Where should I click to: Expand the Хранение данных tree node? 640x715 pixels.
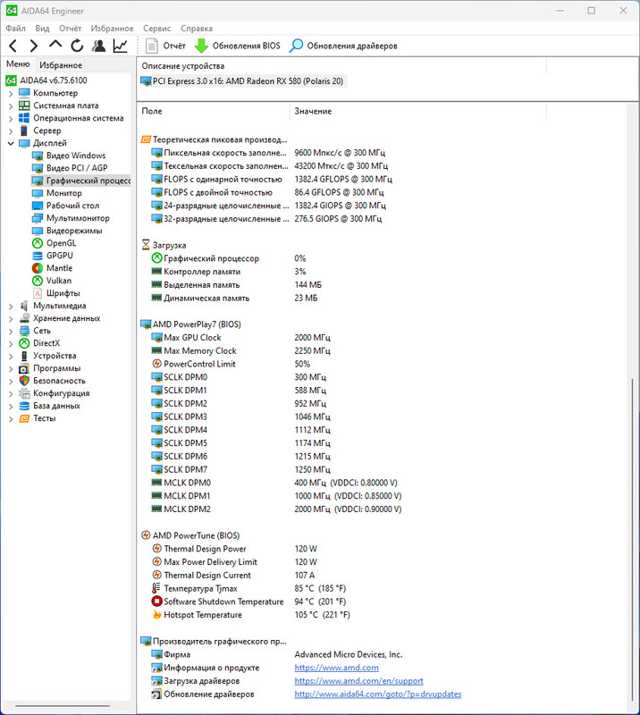click(x=11, y=319)
